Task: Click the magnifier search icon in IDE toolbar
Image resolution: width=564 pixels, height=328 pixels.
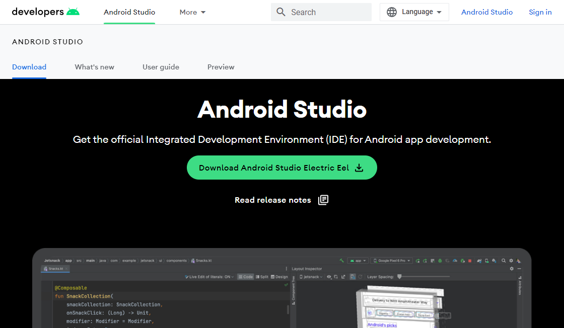Action: tap(504, 260)
